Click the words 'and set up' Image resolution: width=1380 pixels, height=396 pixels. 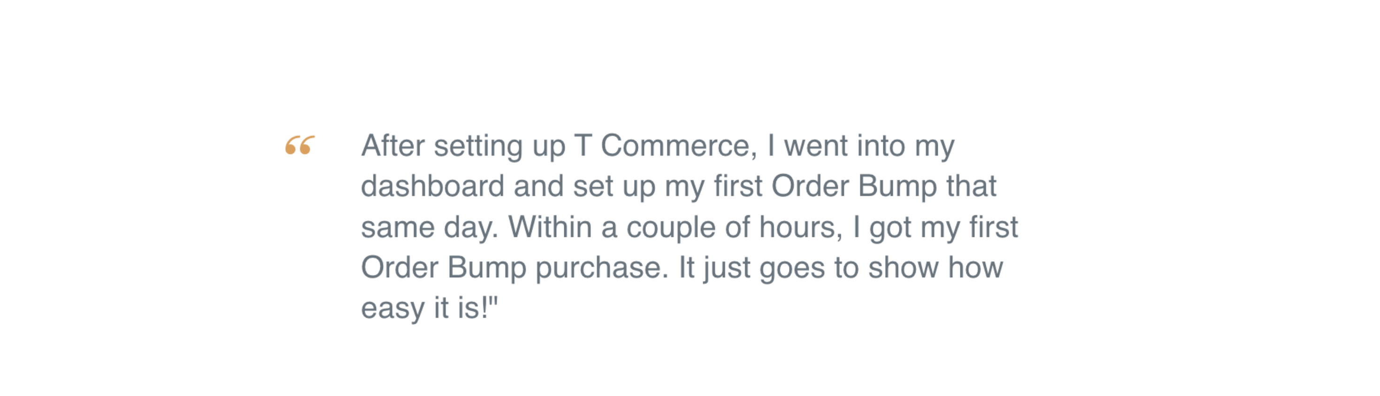[584, 187]
